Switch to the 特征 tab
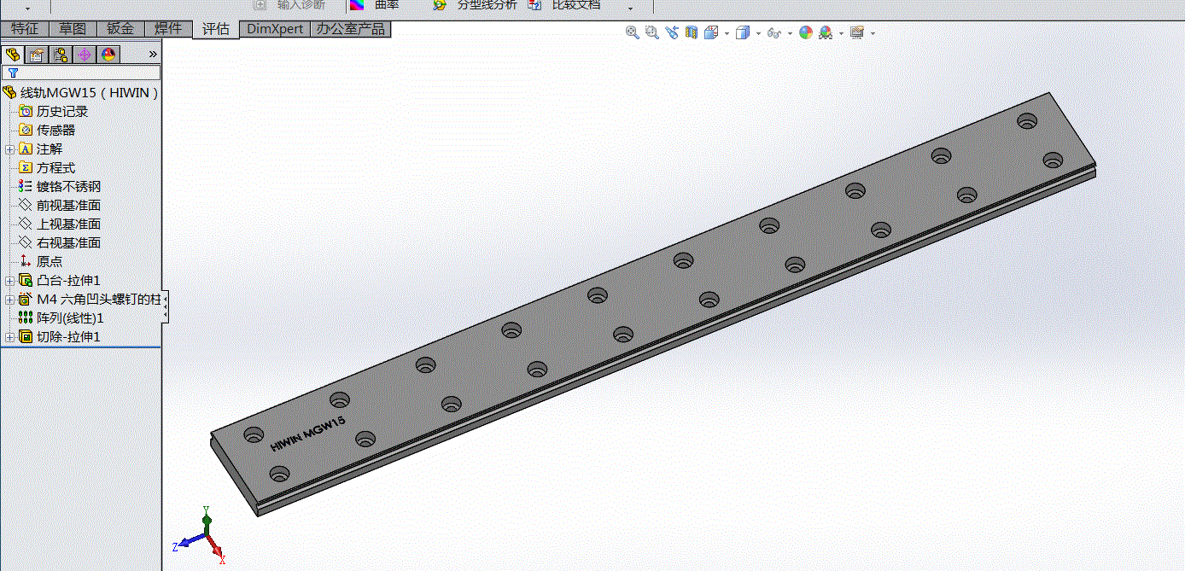This screenshot has width=1185, height=571. (25, 29)
